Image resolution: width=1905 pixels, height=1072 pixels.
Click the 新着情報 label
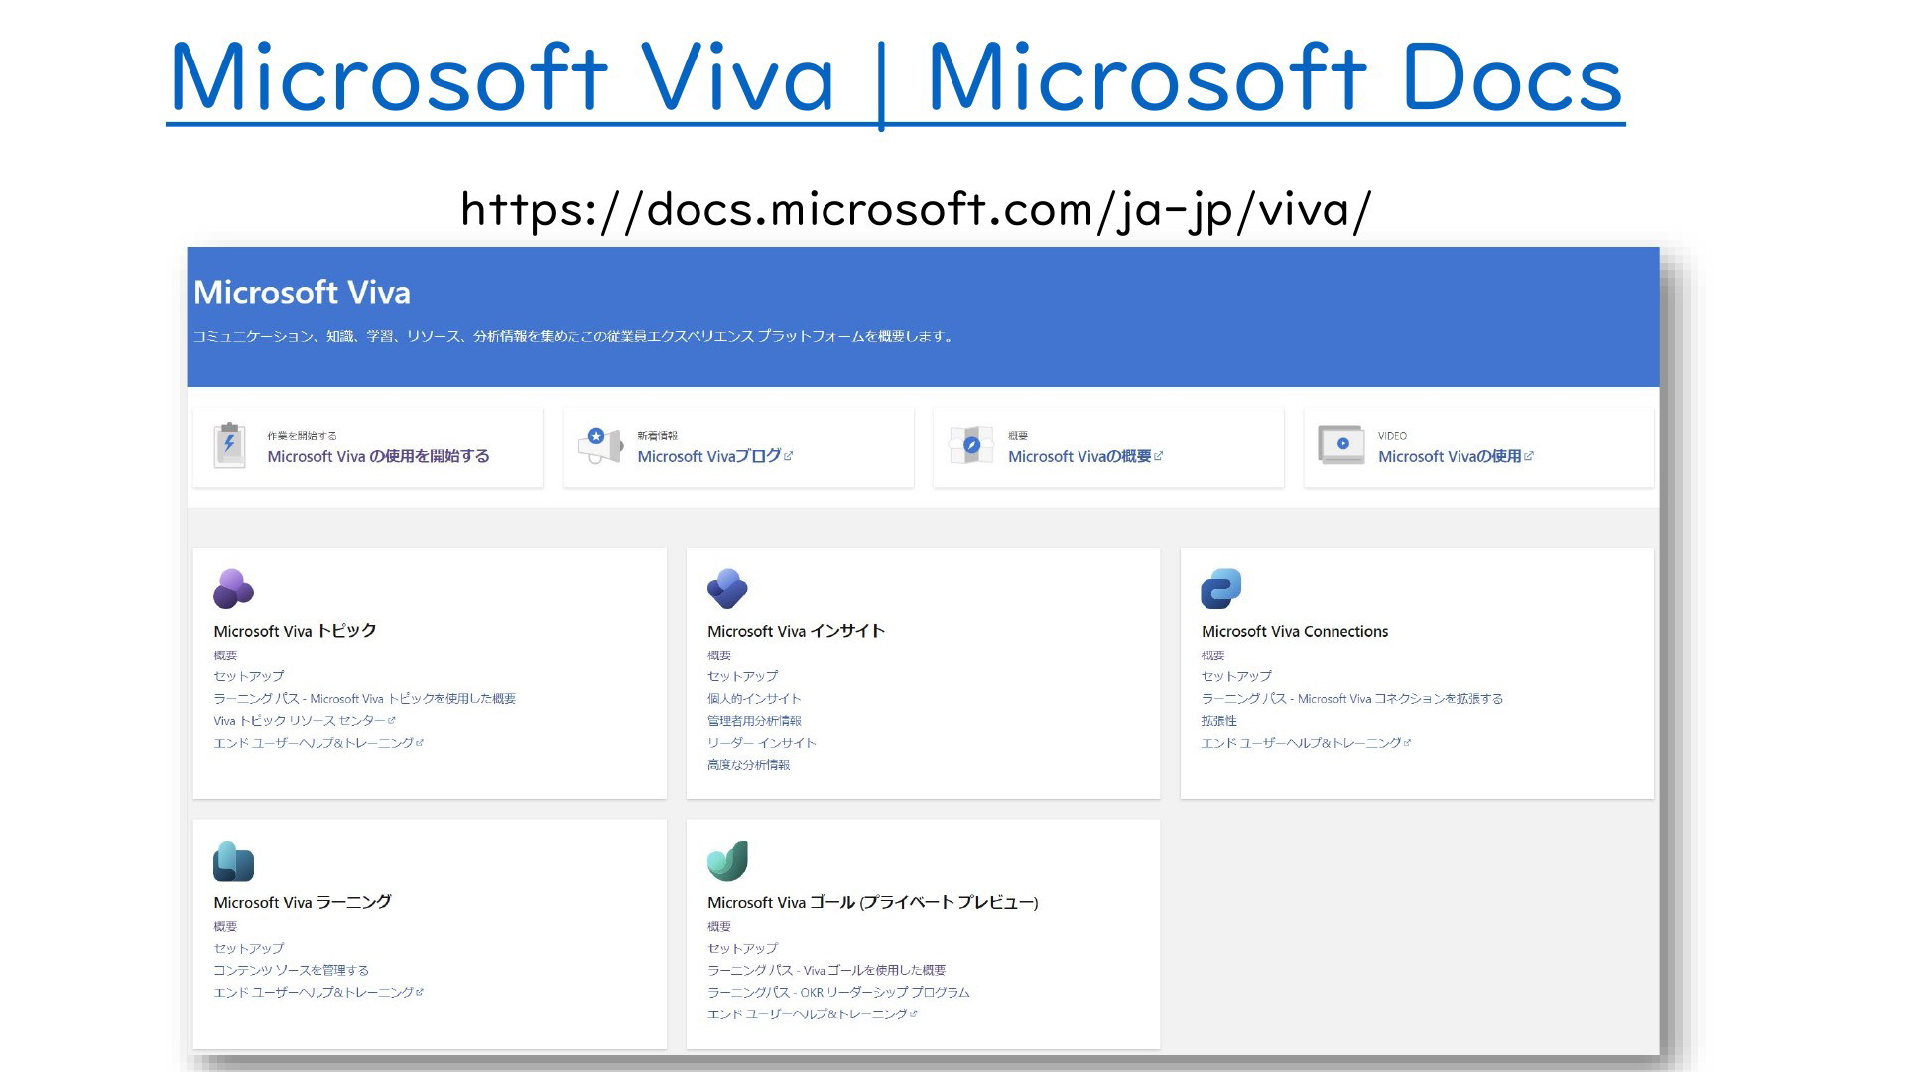(x=657, y=436)
